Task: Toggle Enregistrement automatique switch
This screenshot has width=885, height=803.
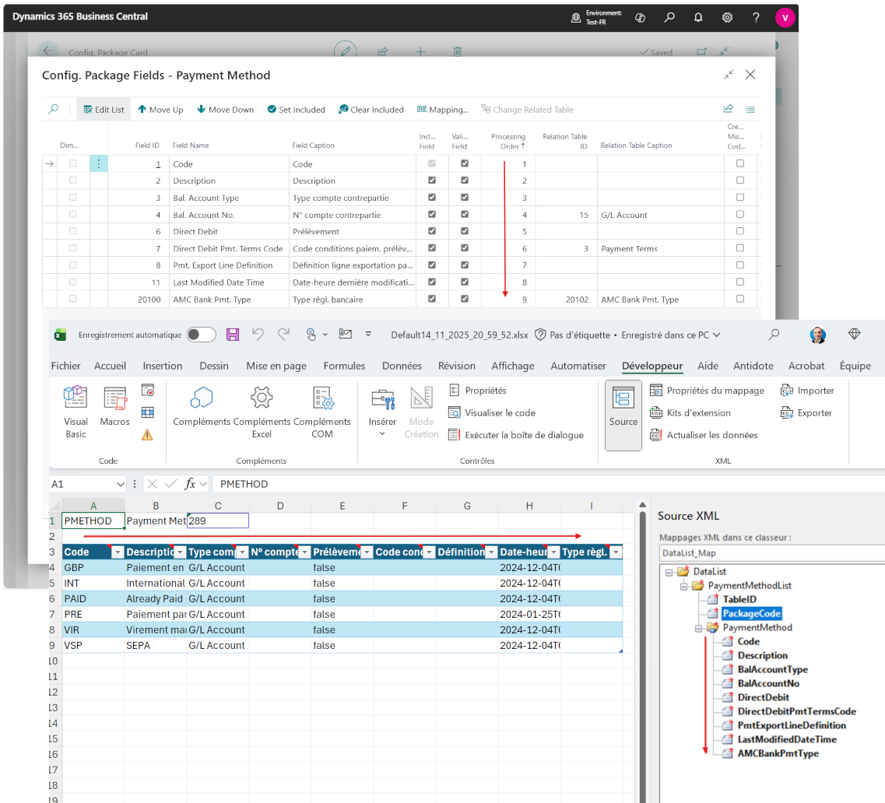Action: [201, 335]
